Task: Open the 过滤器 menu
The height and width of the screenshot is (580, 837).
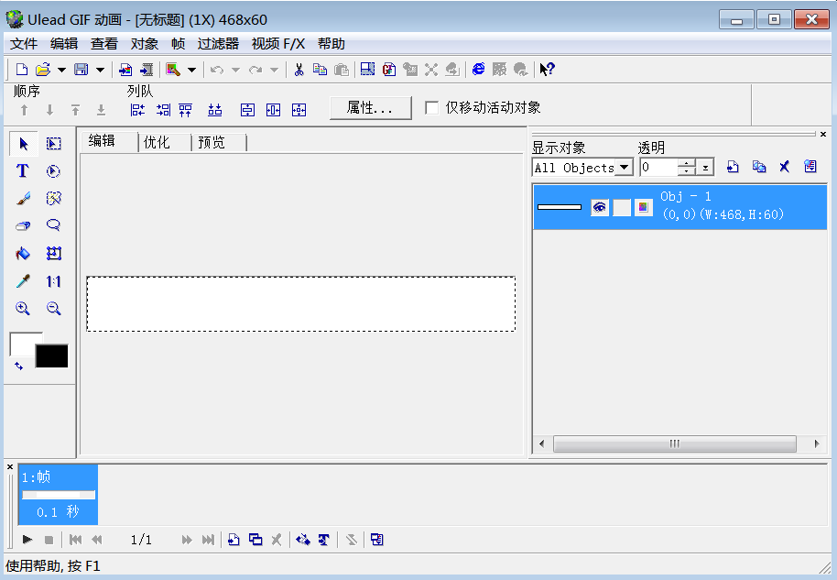Action: pos(218,44)
